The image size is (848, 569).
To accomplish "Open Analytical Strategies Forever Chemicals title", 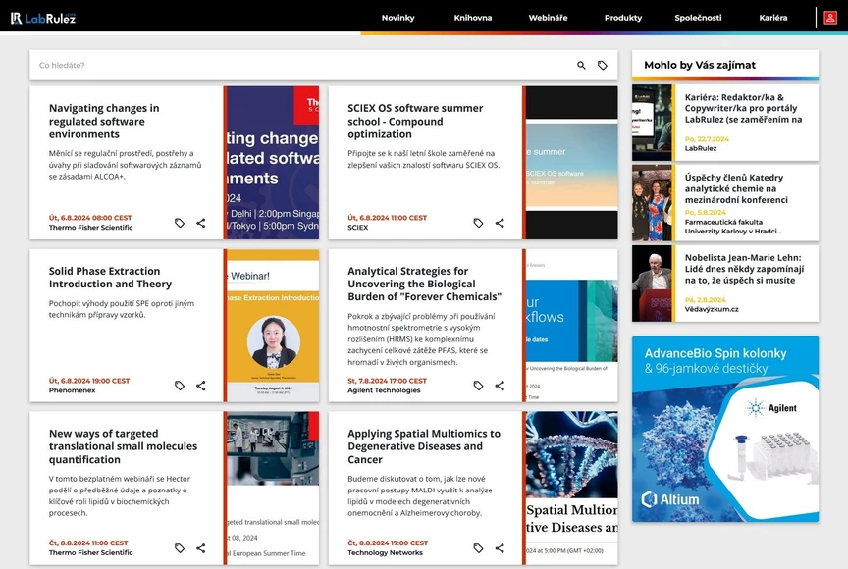I will pos(425,284).
